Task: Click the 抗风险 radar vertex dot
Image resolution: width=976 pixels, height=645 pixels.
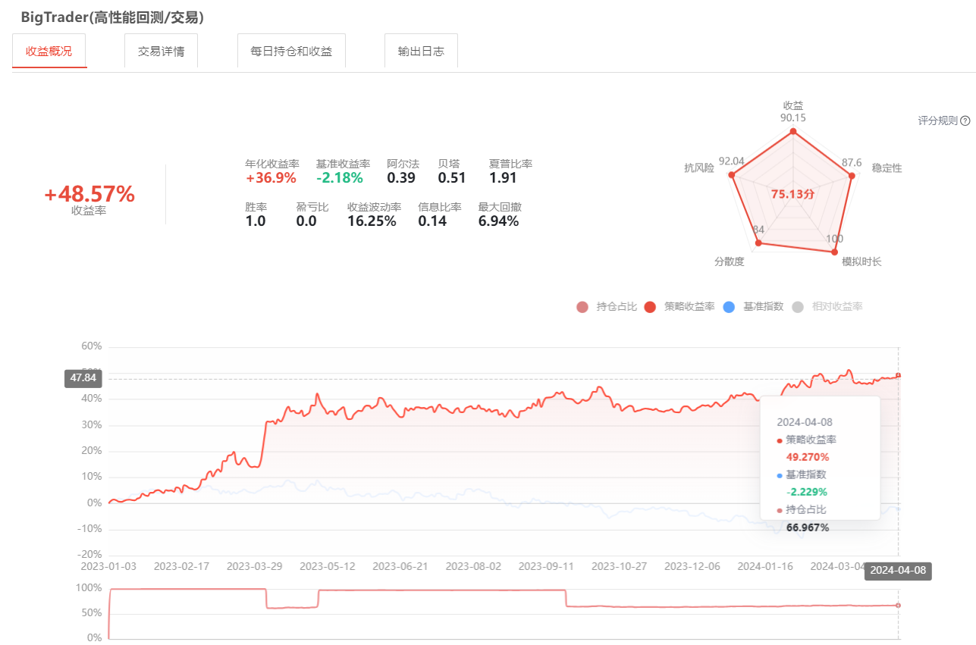Action: click(x=732, y=175)
